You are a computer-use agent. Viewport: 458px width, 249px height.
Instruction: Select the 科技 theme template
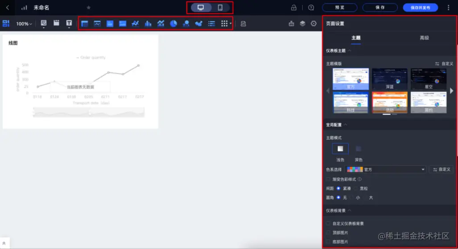(x=351, y=103)
